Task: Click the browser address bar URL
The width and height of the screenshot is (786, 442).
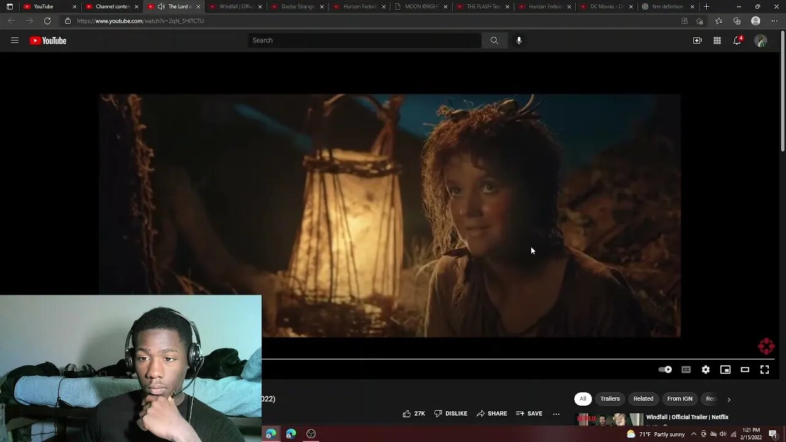Action: pyautogui.click(x=141, y=21)
